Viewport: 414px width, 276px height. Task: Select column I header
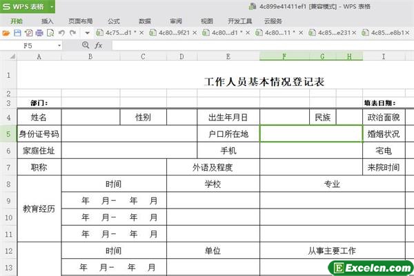click(384, 56)
